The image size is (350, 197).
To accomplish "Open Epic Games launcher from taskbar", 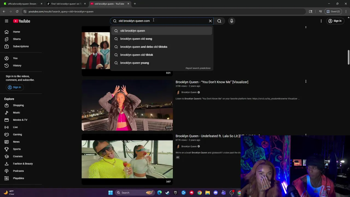I will click(176, 193).
